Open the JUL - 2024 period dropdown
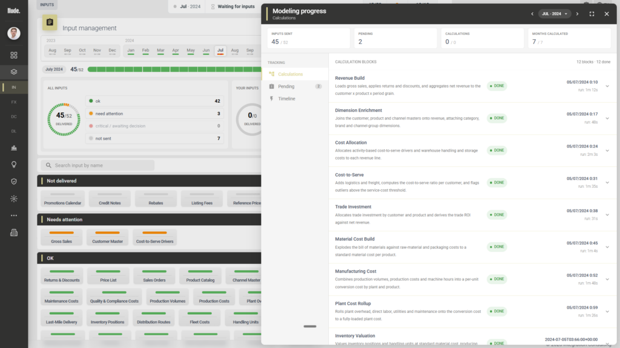620x348 pixels. 555,14
